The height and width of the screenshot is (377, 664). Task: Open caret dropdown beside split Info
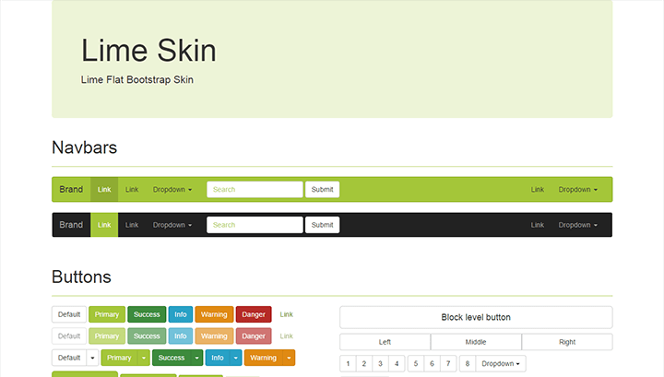tap(235, 358)
